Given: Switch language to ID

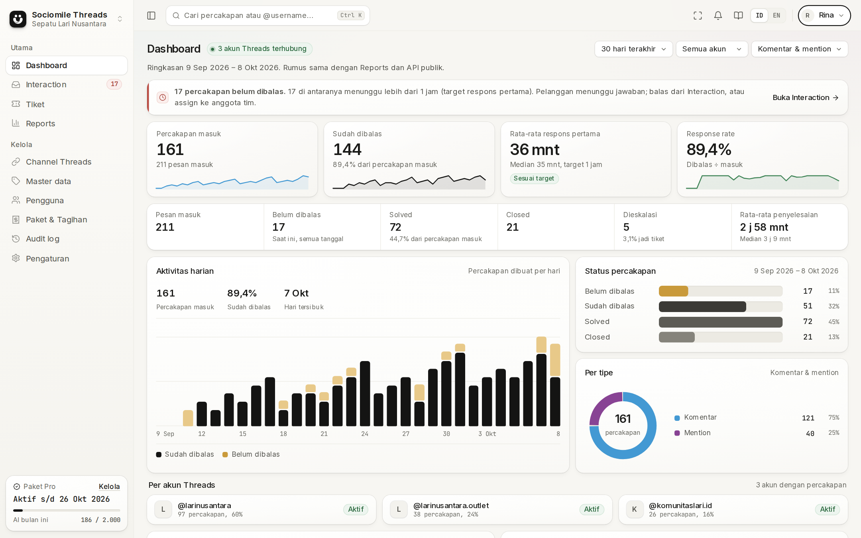Looking at the screenshot, I should pyautogui.click(x=759, y=16).
